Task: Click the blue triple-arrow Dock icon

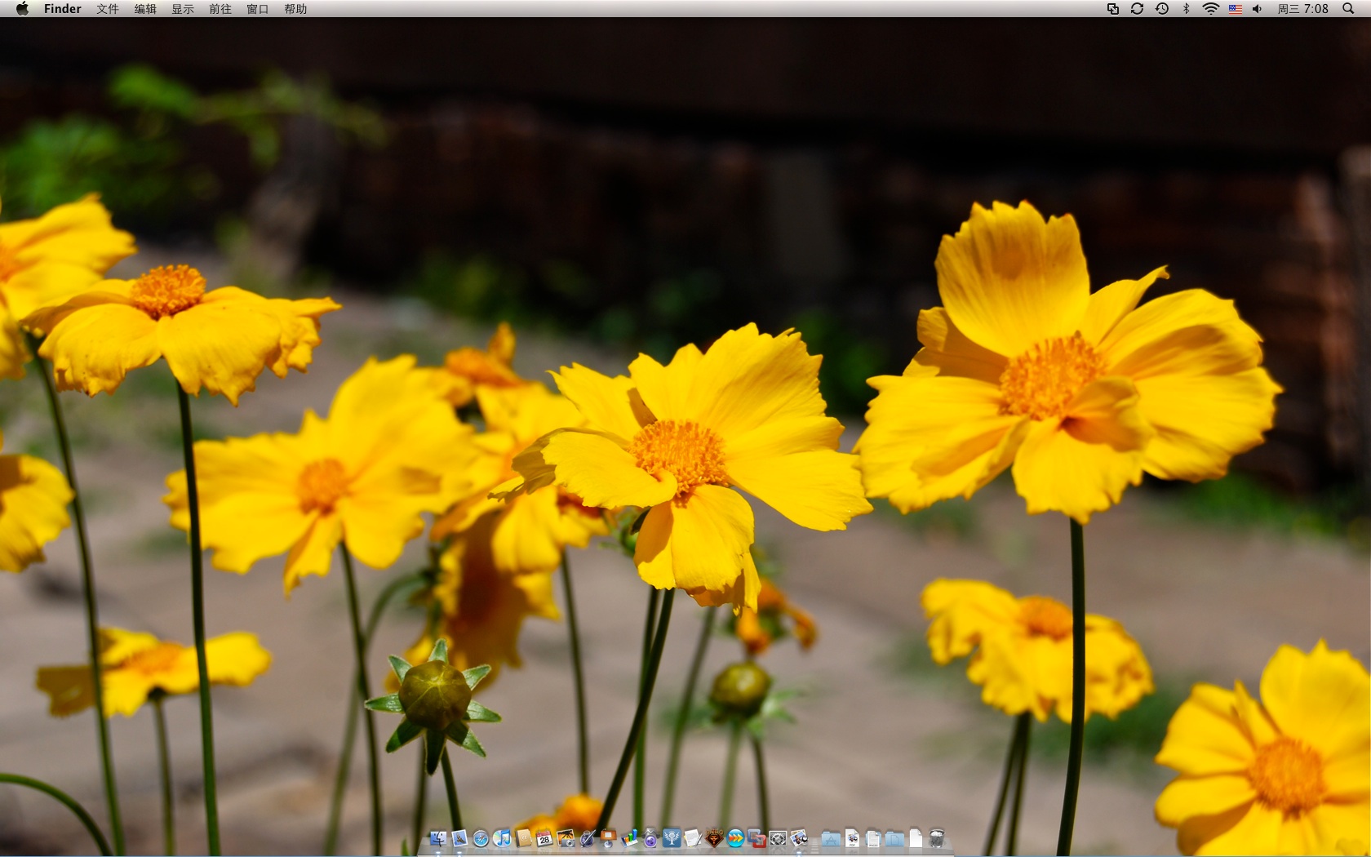Action: point(735,838)
